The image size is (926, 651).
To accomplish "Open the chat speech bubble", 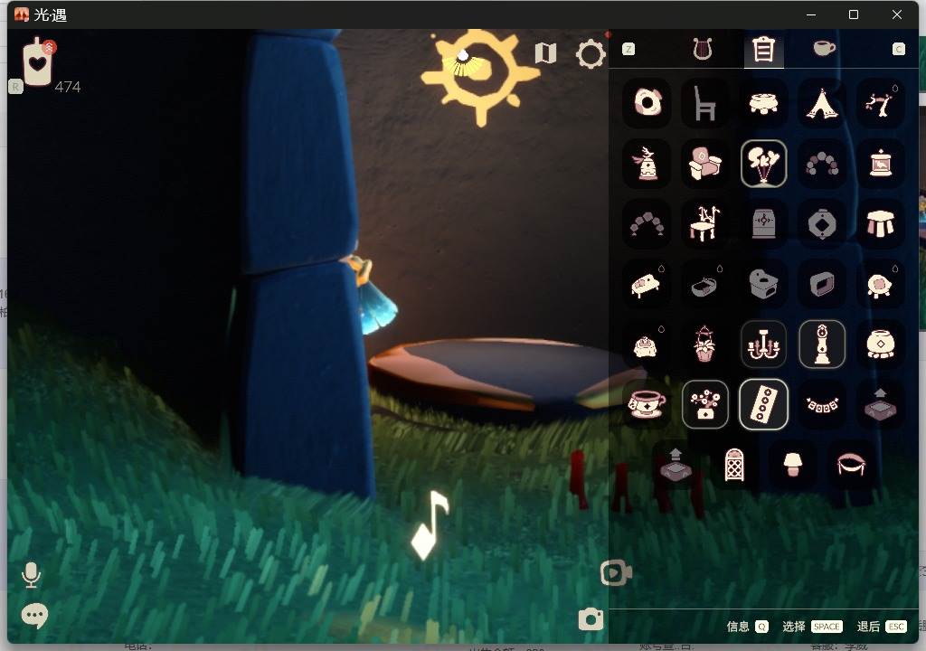I will (34, 616).
